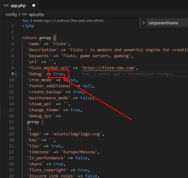This screenshot has height=178, width=188.
Task: Click the 'maintenance_mode' key
Action: [x=49, y=98]
